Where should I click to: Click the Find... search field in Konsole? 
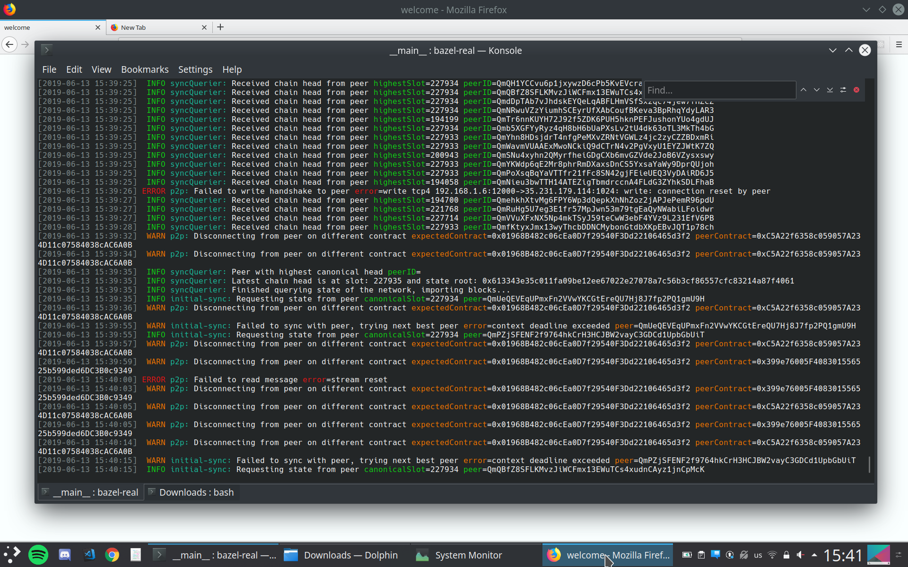pyautogui.click(x=720, y=90)
